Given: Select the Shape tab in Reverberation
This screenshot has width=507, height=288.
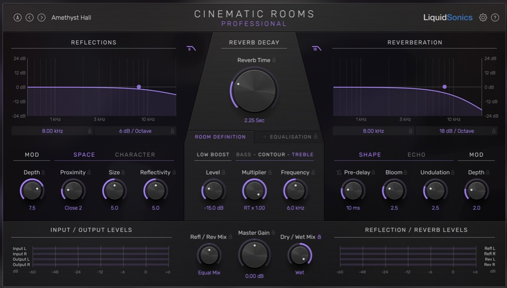Looking at the screenshot, I should pos(370,155).
